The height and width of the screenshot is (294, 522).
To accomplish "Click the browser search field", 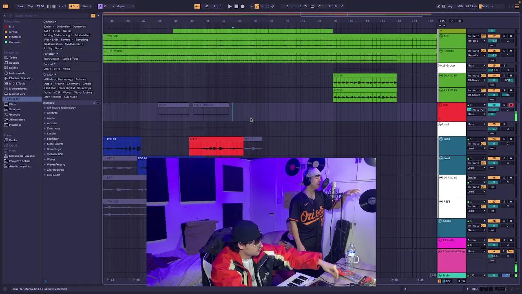I will 51,16.
